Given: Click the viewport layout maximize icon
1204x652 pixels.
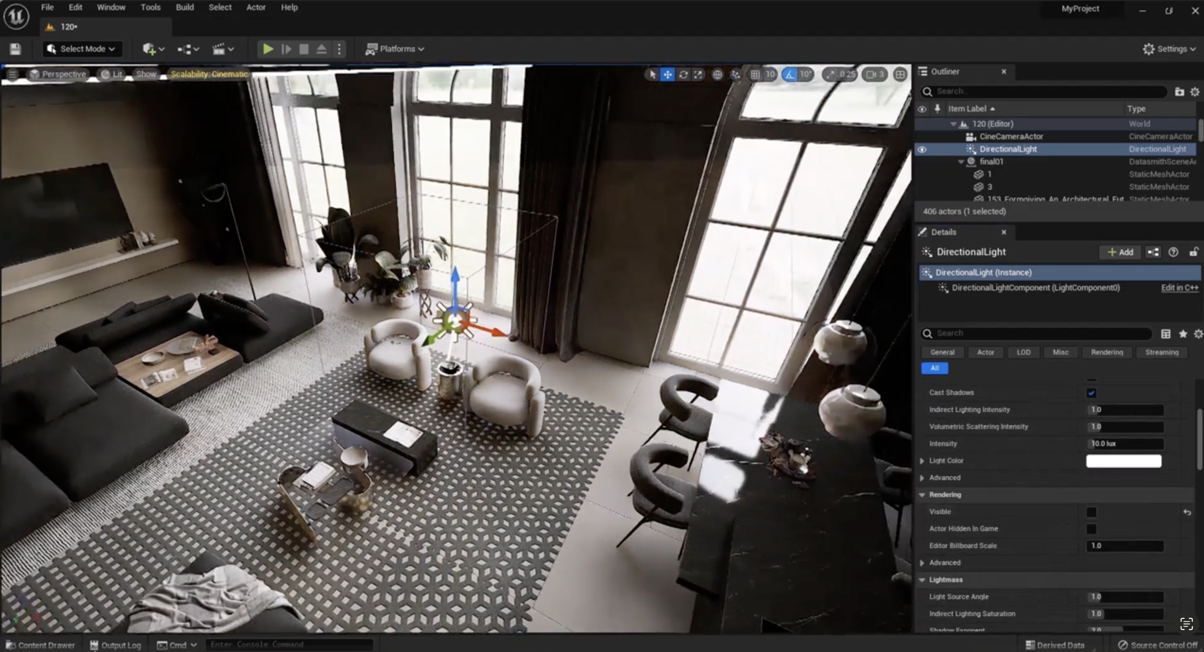Looking at the screenshot, I should coord(900,74).
